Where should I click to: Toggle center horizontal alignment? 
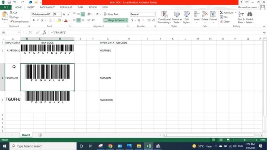point(78,20)
